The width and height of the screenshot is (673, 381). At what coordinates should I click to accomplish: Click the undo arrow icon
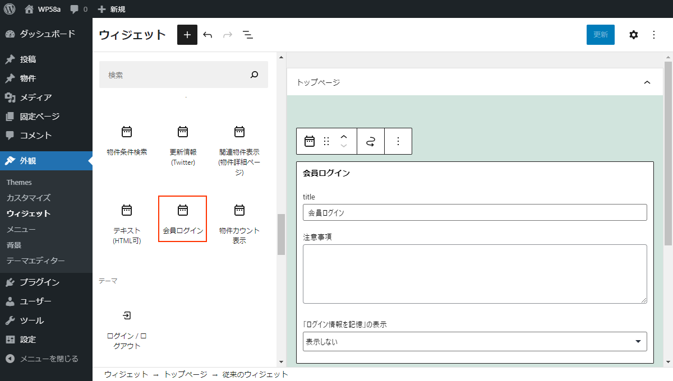tap(208, 35)
